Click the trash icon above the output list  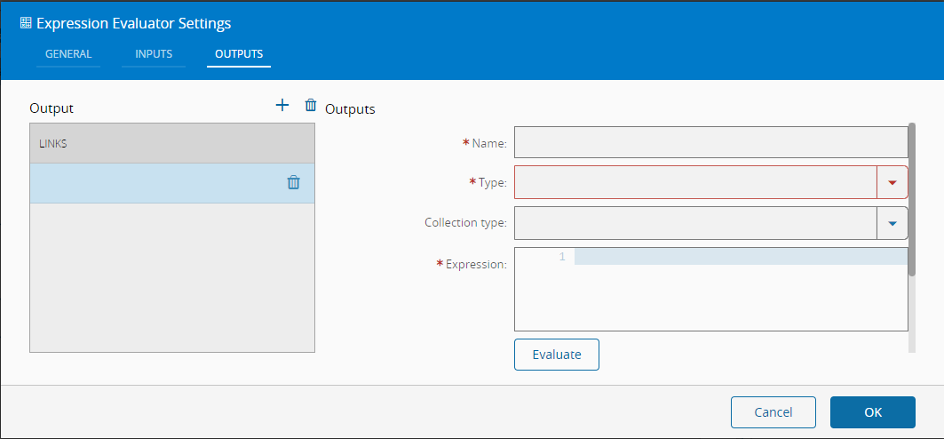pyautogui.click(x=311, y=105)
